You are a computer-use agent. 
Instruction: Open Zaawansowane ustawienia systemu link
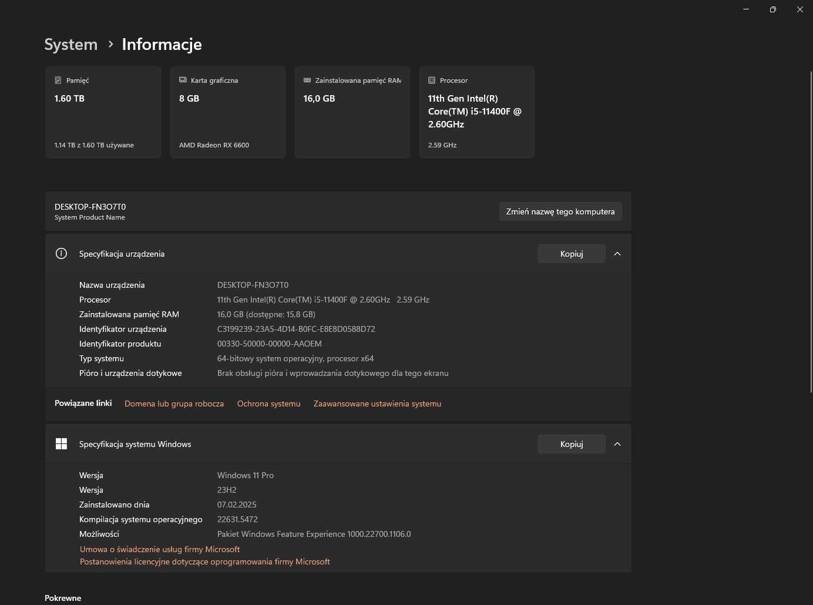pos(377,404)
